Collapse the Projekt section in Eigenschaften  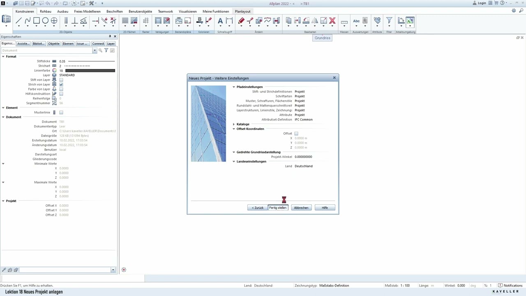point(3,201)
